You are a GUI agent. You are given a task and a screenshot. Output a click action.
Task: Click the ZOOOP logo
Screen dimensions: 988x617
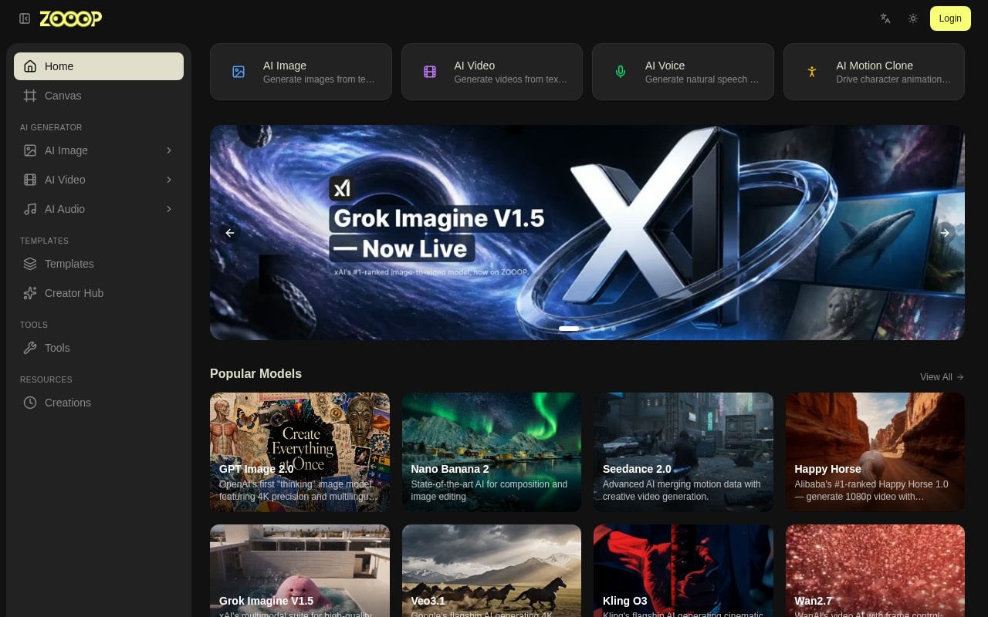coord(71,19)
